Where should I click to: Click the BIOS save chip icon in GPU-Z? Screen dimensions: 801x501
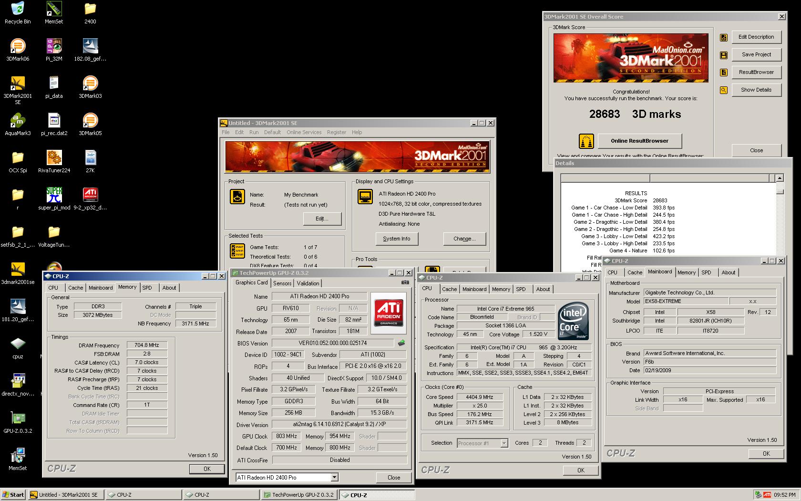tap(401, 343)
